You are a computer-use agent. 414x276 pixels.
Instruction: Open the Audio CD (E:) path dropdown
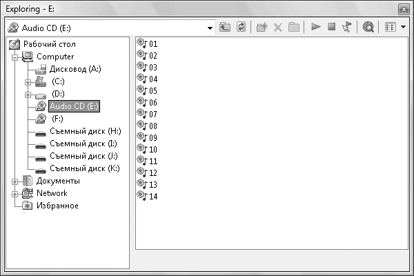click(210, 27)
